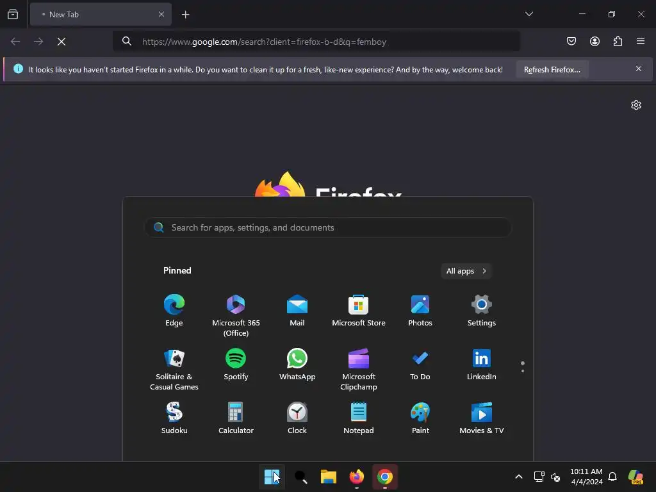Open File Explorer from taskbar
The height and width of the screenshot is (492, 656).
pyautogui.click(x=329, y=477)
